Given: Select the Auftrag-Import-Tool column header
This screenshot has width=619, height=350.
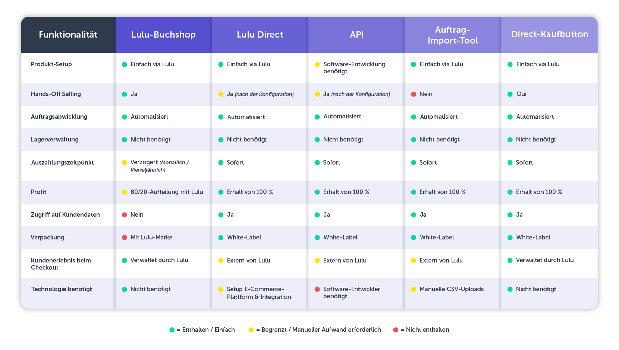Looking at the screenshot, I should point(453,35).
